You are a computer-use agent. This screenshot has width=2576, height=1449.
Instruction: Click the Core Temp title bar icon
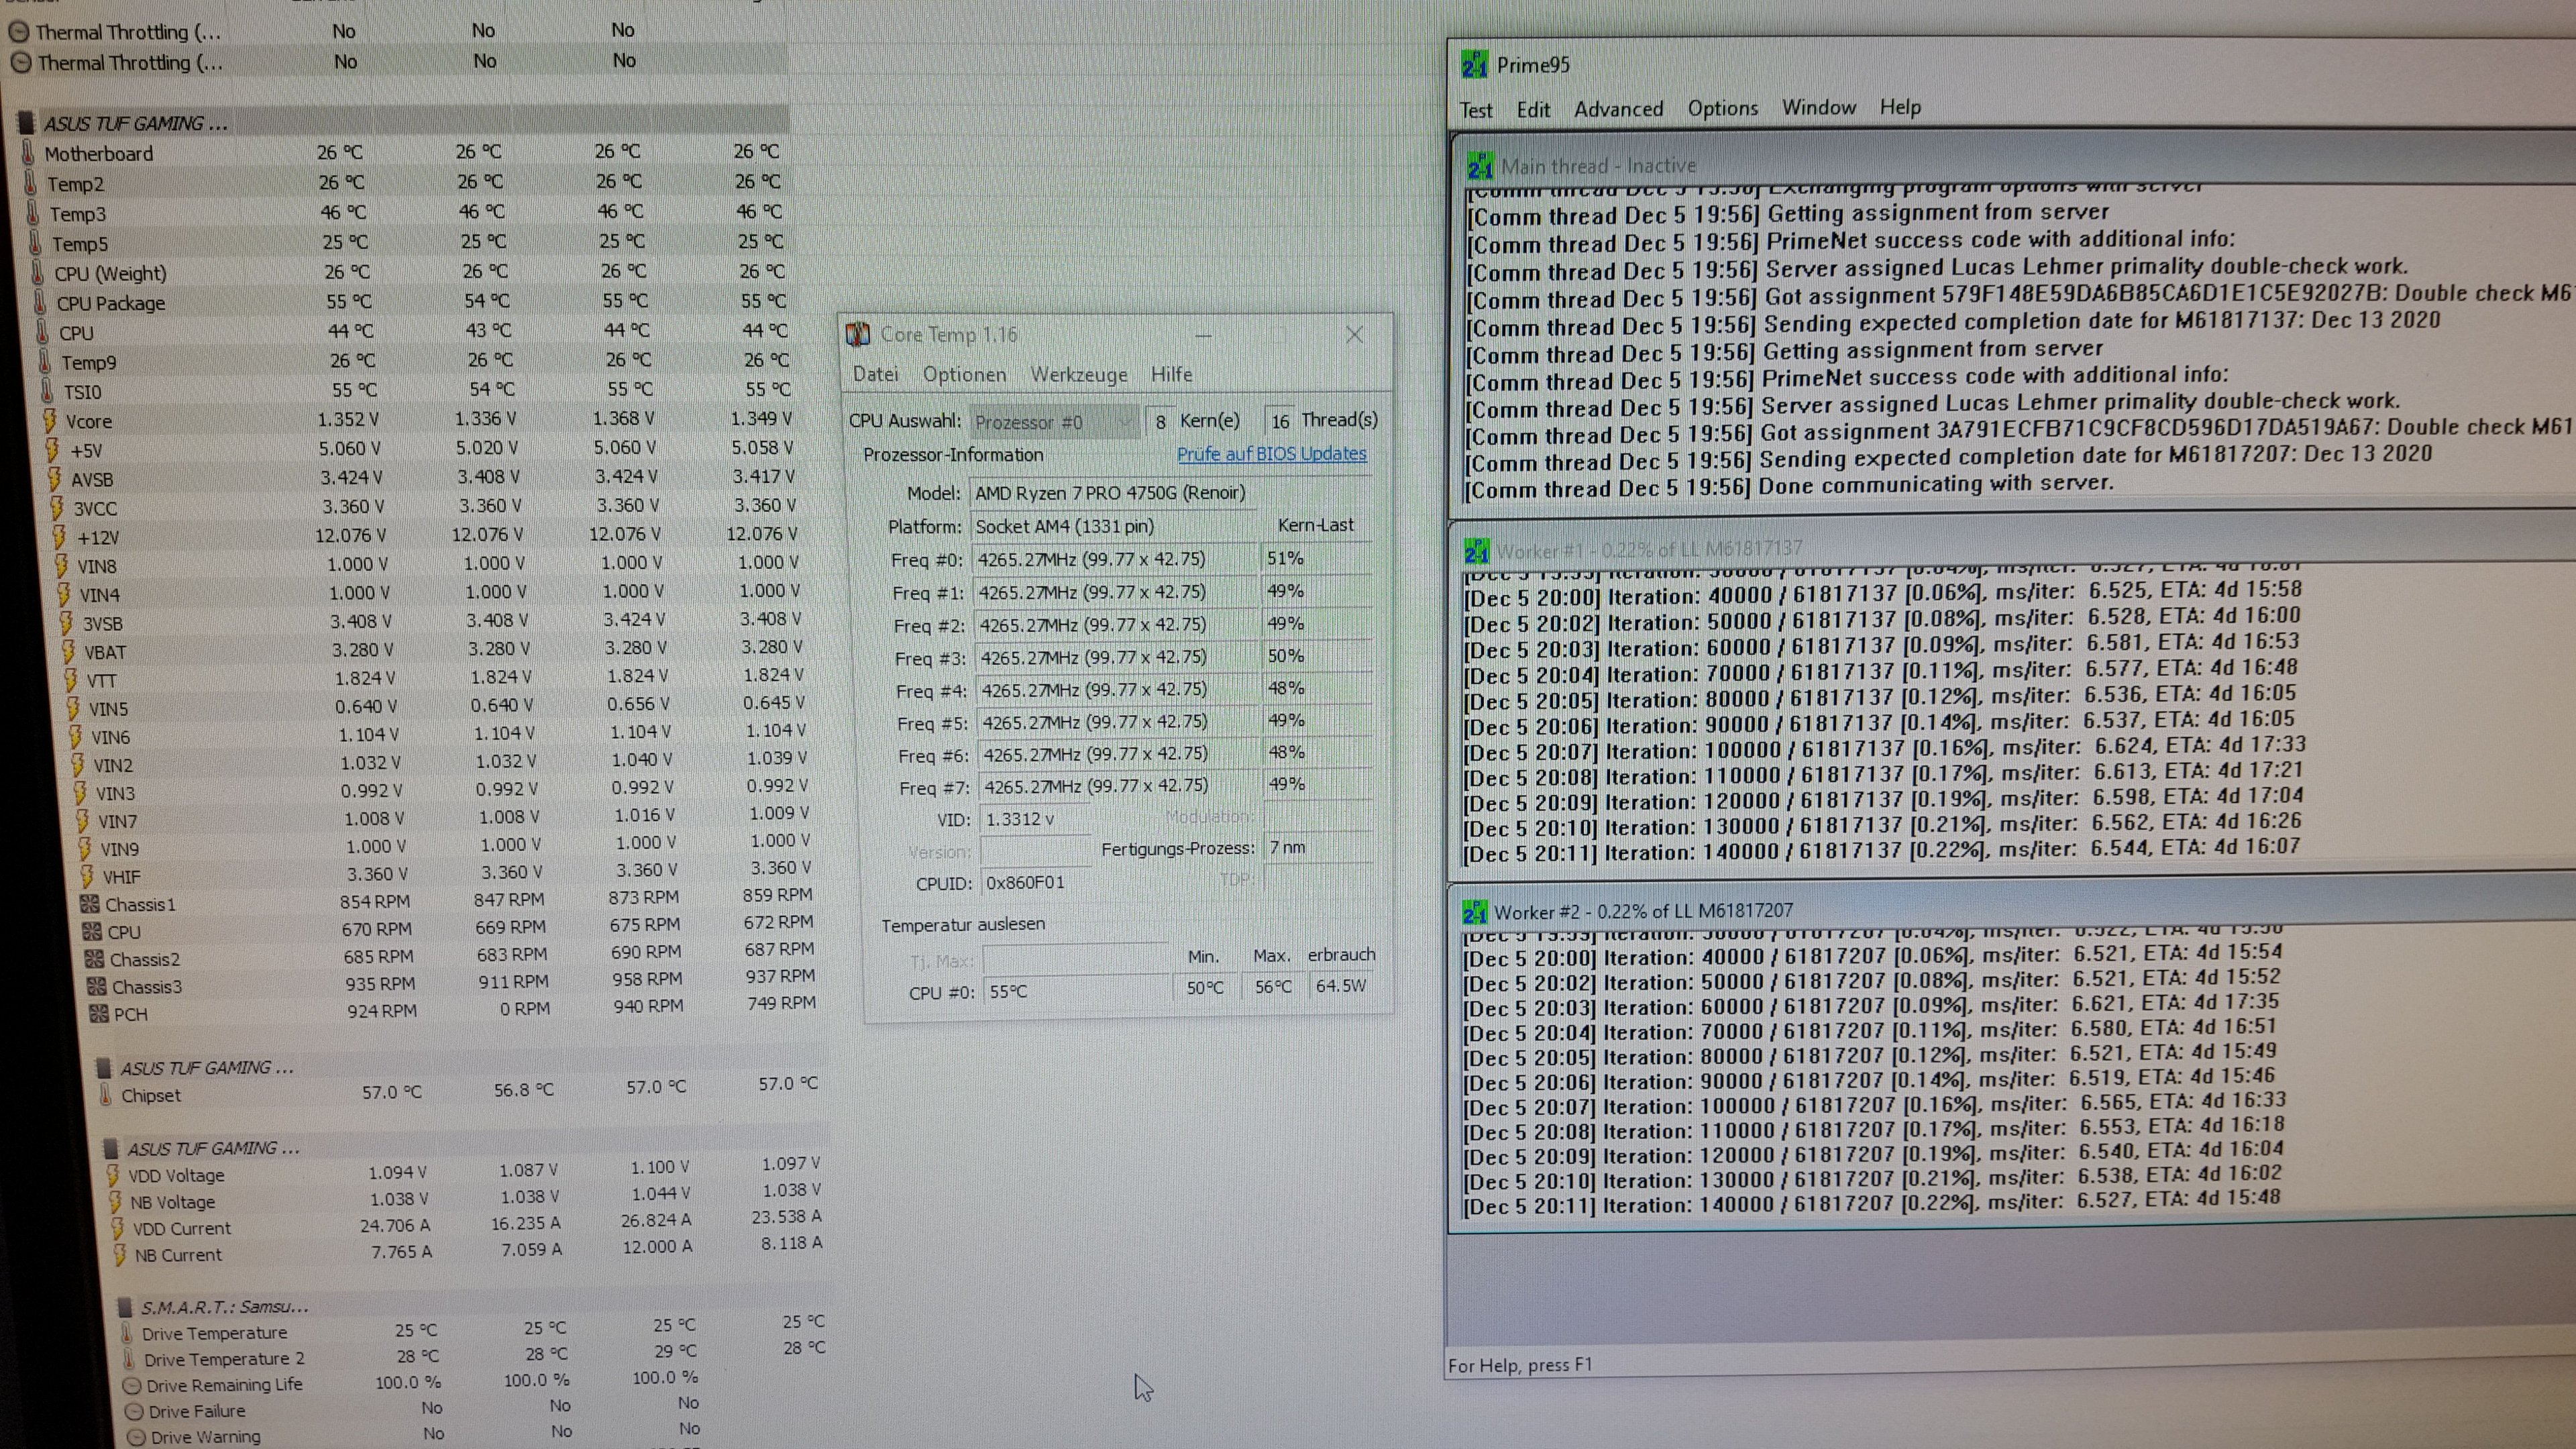(x=858, y=335)
